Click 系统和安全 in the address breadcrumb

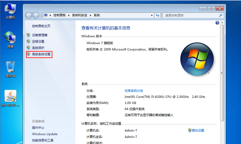(80, 15)
